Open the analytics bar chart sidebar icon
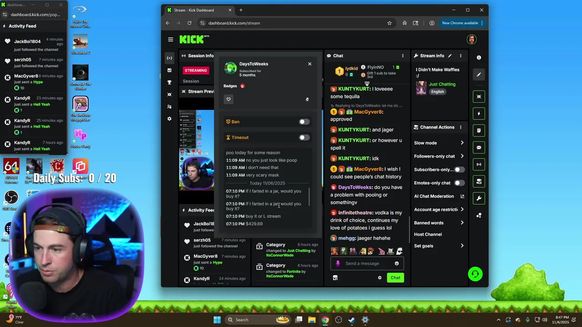The image size is (582, 327). (170, 70)
